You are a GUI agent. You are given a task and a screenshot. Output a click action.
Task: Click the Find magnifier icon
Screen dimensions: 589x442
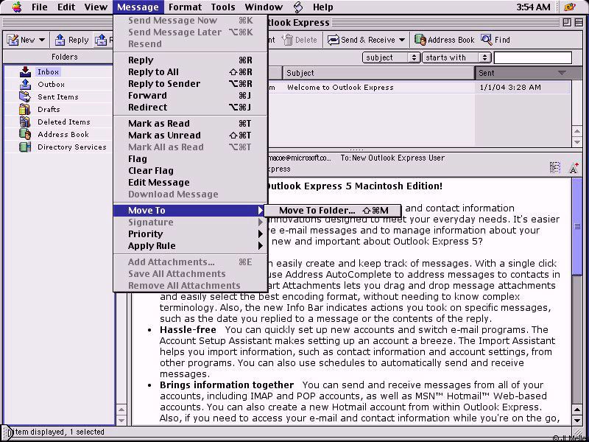pos(487,40)
